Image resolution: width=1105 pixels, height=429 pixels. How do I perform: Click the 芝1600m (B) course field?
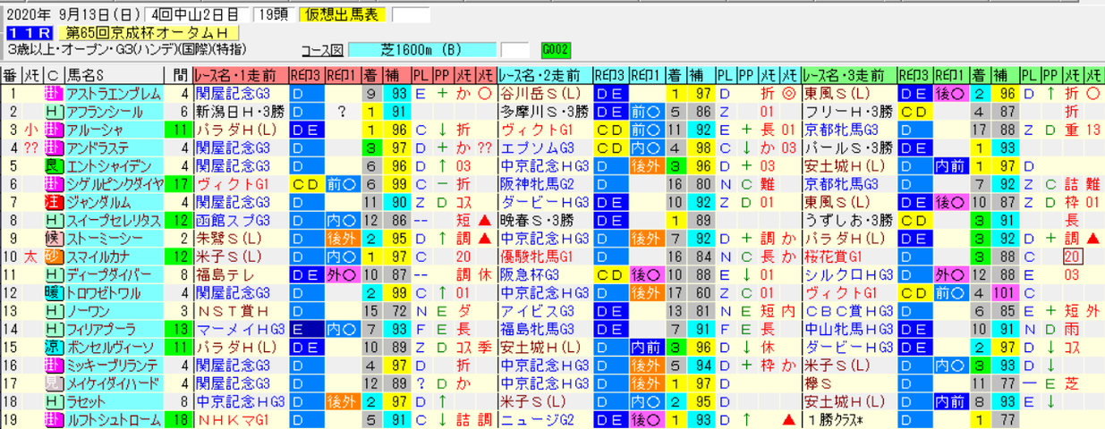[422, 49]
